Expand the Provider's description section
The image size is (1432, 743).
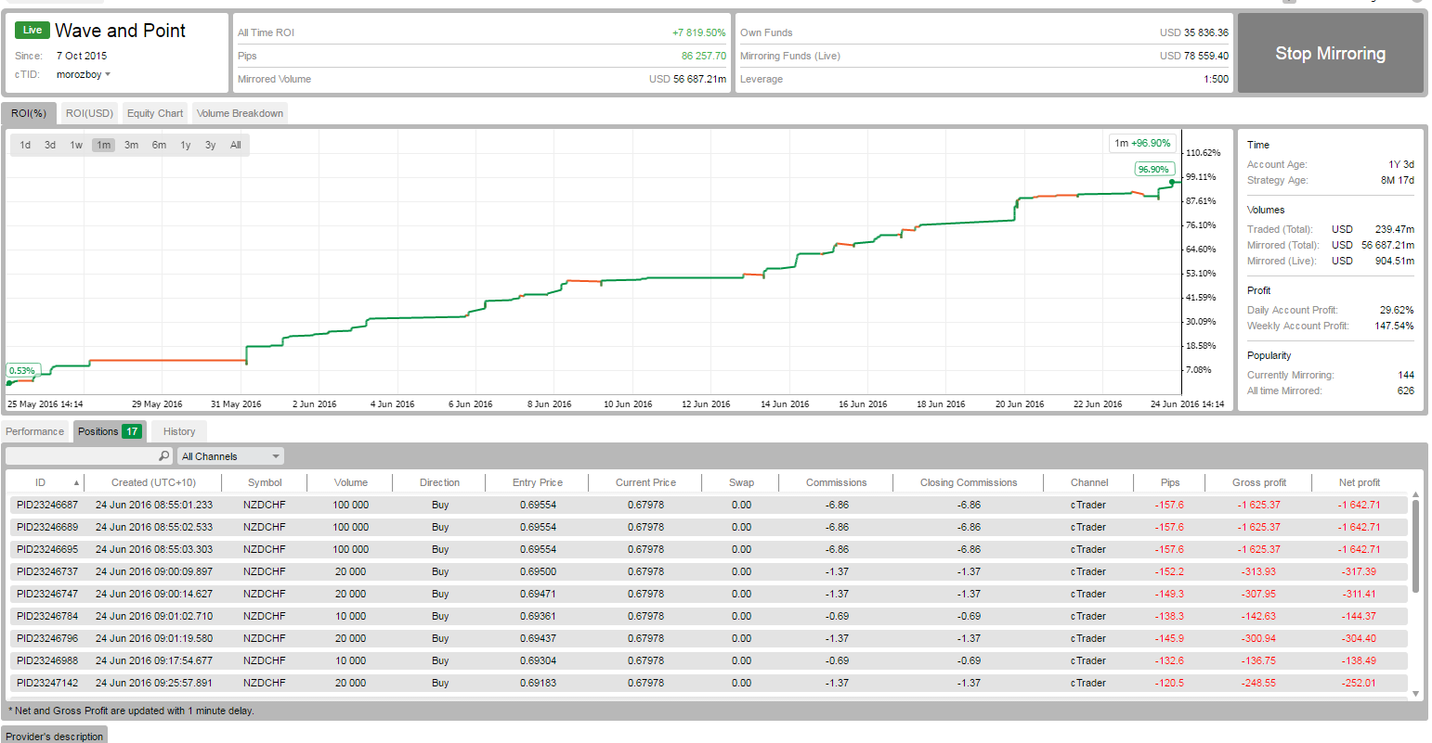pos(55,736)
